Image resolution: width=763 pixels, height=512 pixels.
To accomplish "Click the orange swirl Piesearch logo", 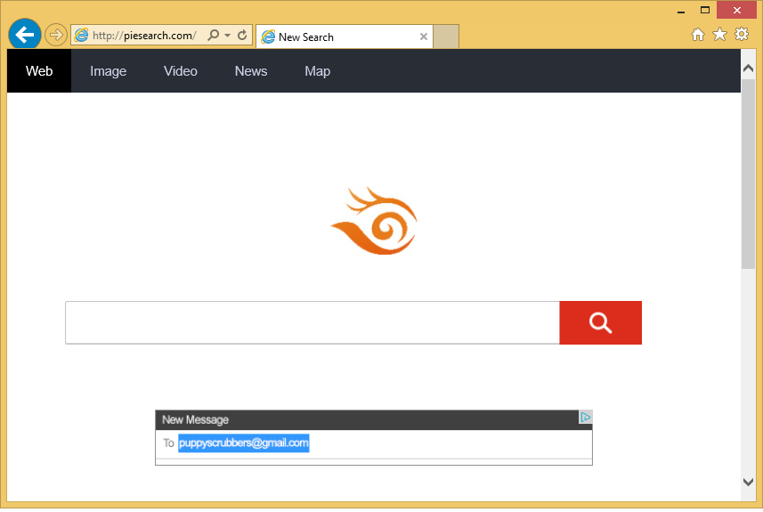I will [374, 221].
